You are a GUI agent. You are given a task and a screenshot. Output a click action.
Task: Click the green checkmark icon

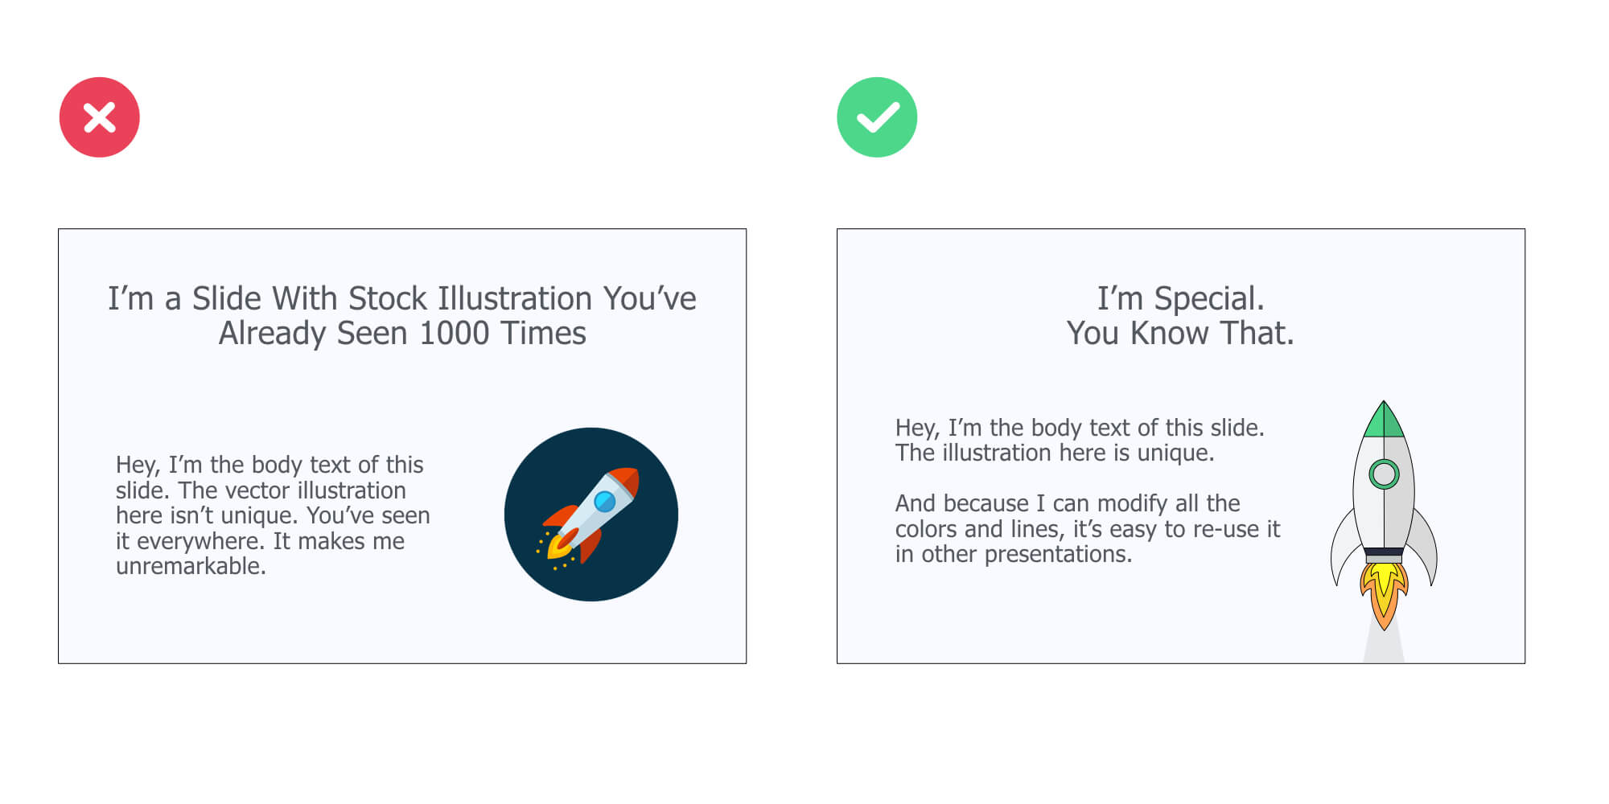coord(877,117)
